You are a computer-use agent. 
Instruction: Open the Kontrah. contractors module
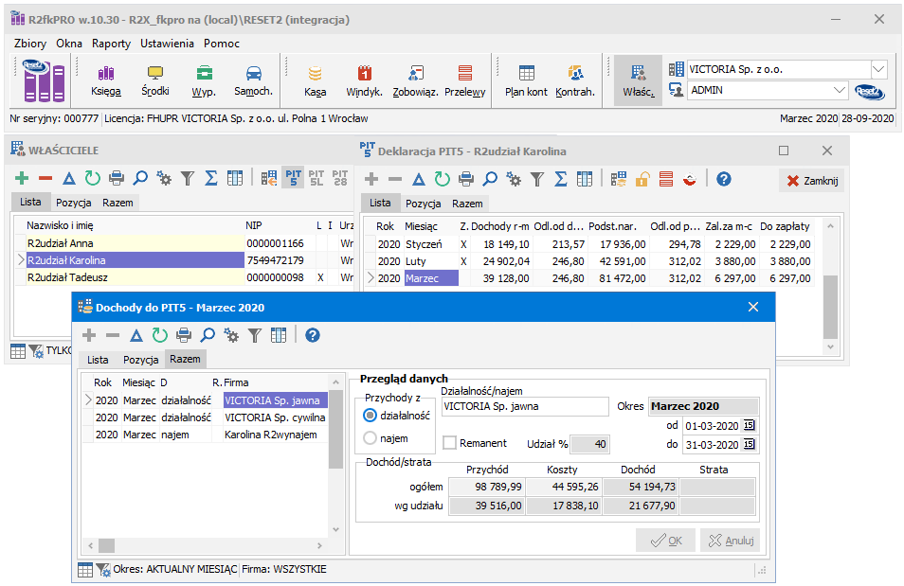[x=575, y=80]
